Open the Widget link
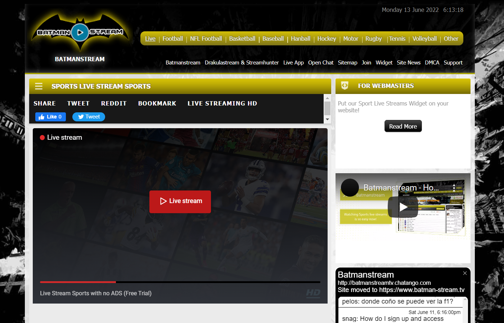The height and width of the screenshot is (323, 504). tap(384, 63)
